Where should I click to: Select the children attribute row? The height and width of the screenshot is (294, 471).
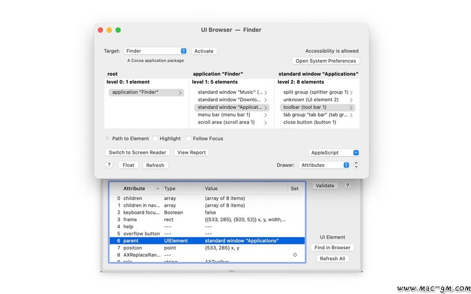[x=207, y=198]
